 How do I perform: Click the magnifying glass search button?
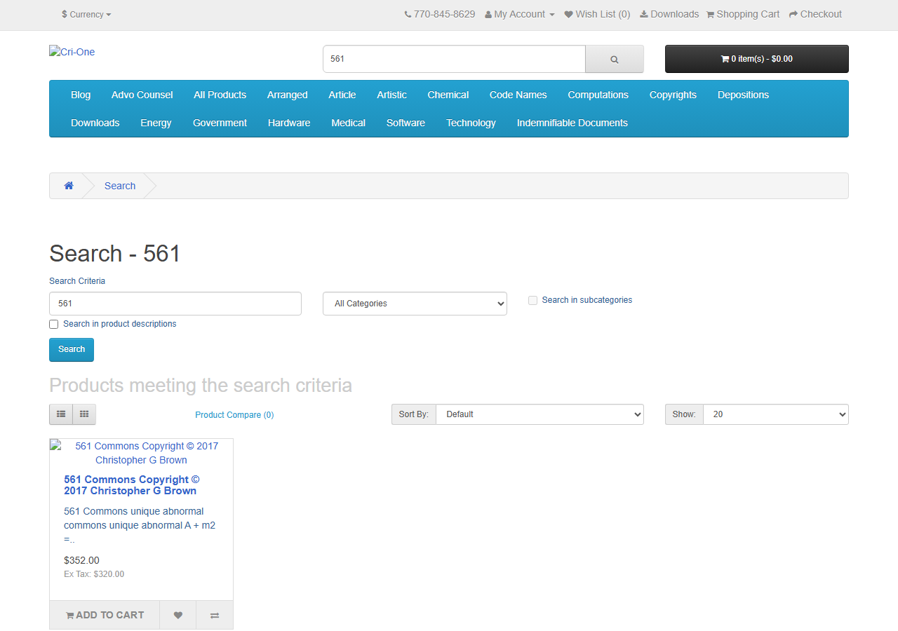click(x=614, y=59)
